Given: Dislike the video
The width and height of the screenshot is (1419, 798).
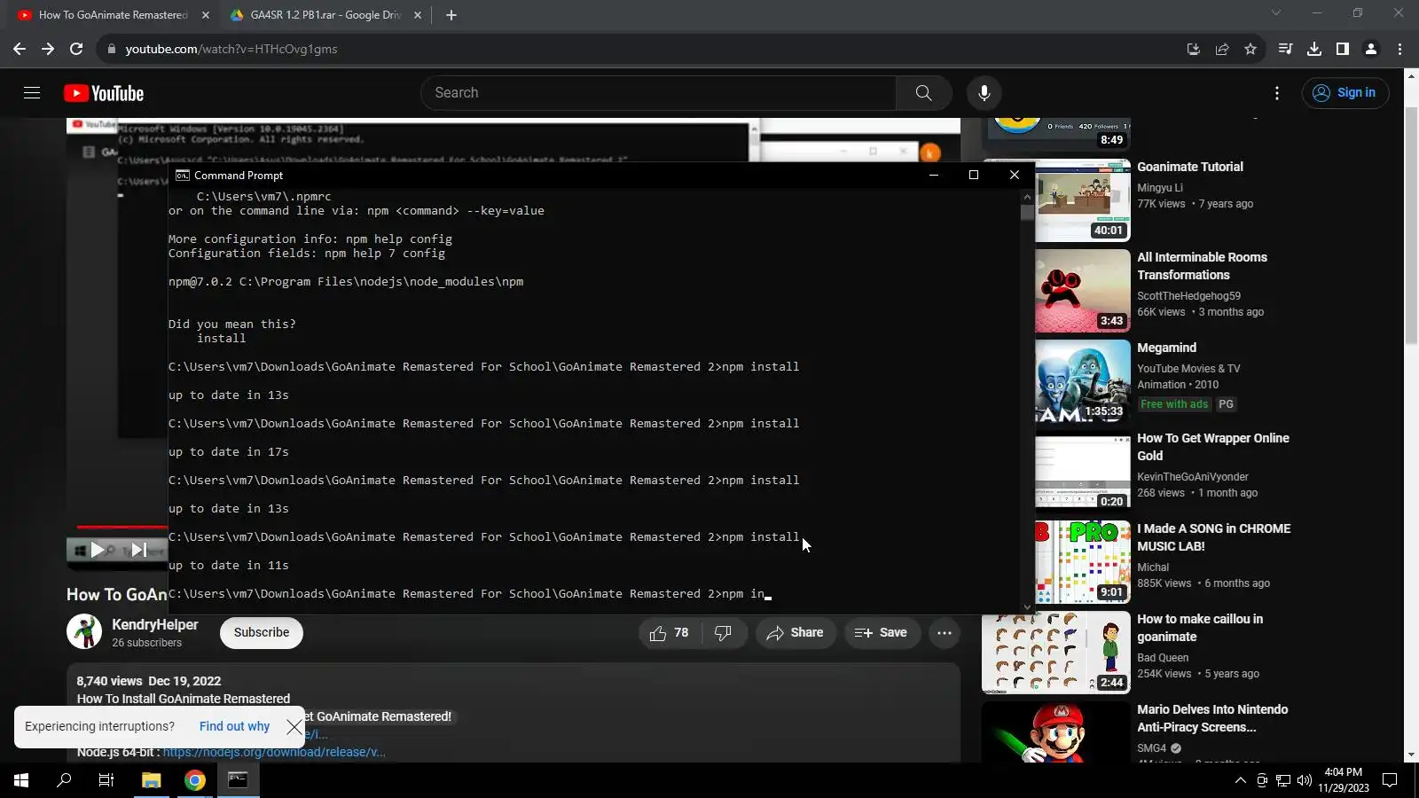Looking at the screenshot, I should tap(724, 633).
